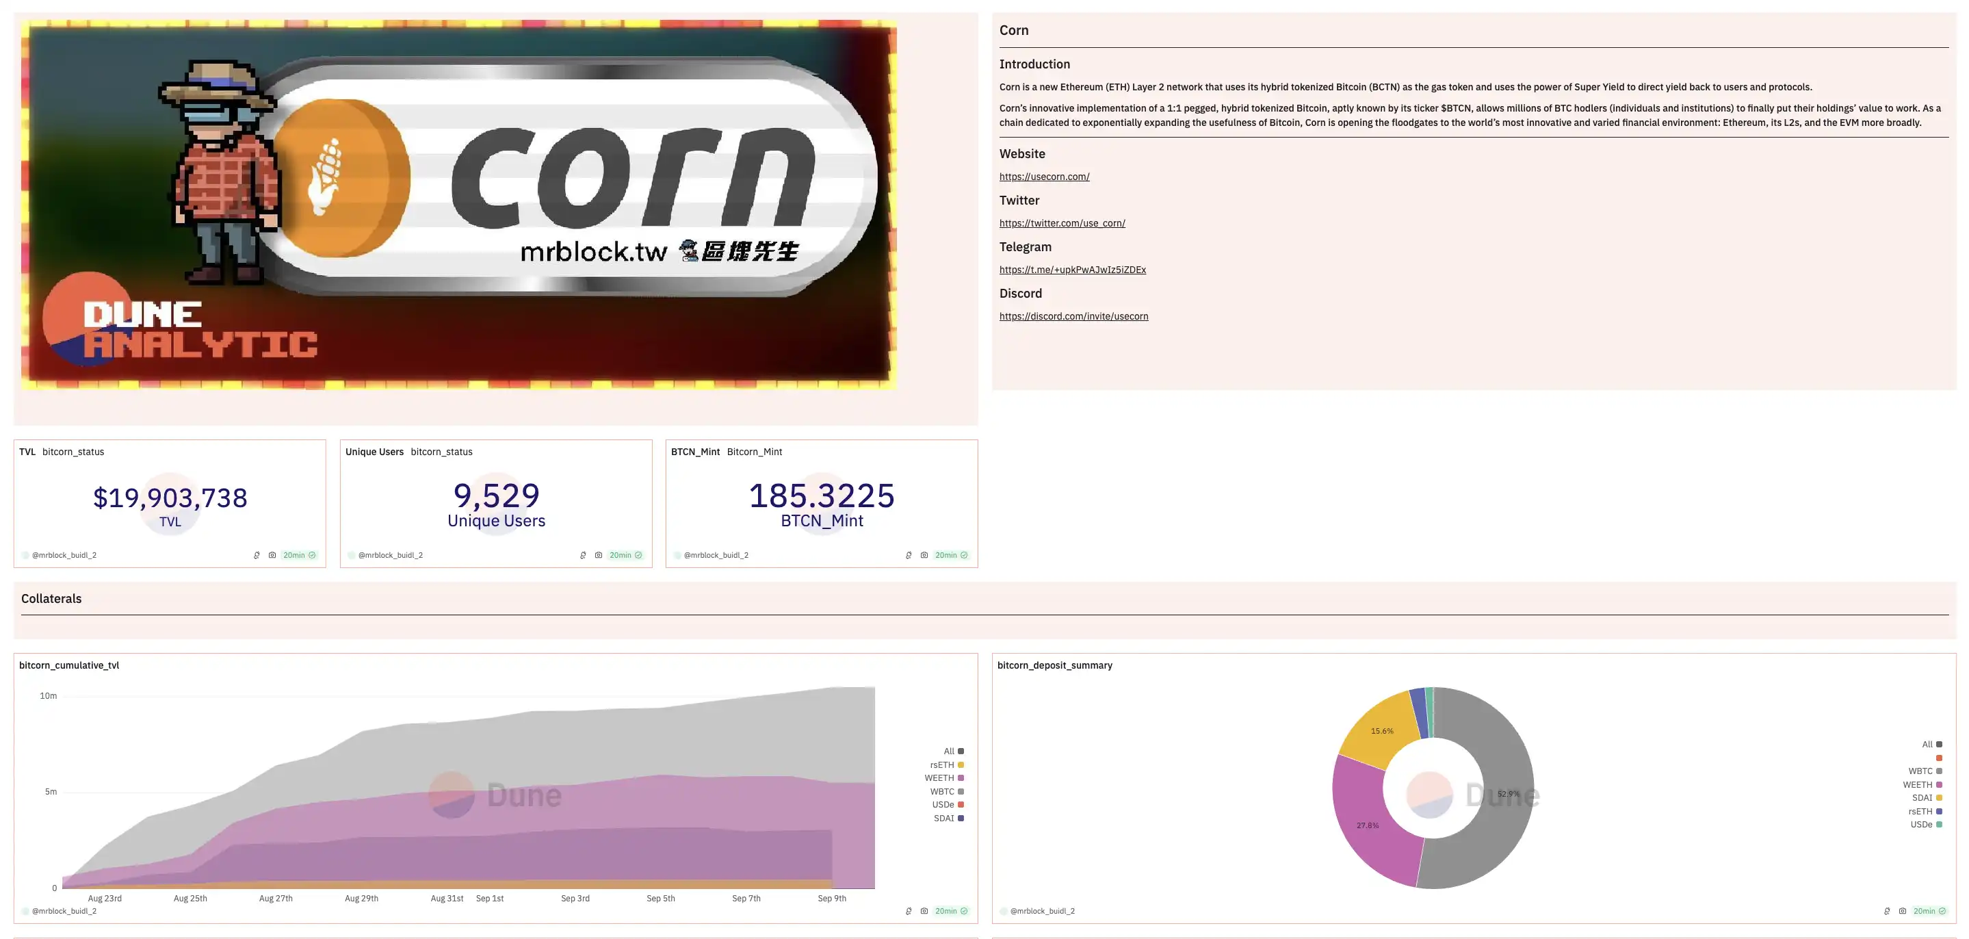The image size is (1969, 939).
Task: Click camera screenshot icon in TVL widget
Action: tap(272, 555)
